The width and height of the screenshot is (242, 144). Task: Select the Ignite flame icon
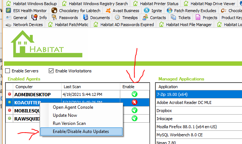147,10
